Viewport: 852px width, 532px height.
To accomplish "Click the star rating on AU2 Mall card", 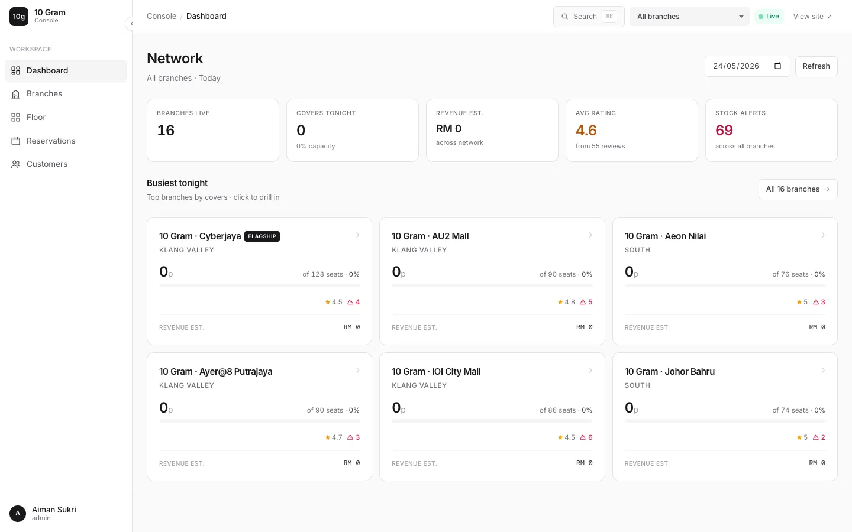I will pyautogui.click(x=566, y=302).
